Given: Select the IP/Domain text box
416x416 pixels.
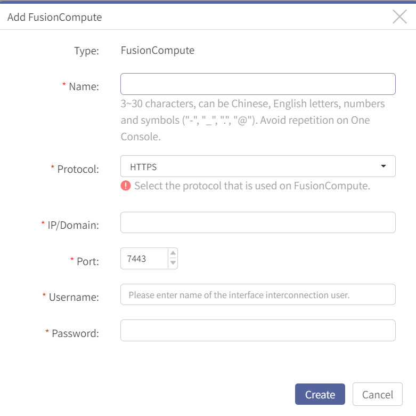Looking at the screenshot, I should click(258, 222).
